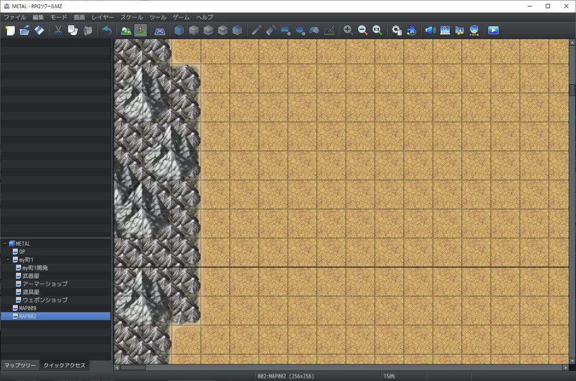Collapse the my町1 map branch
The height and width of the screenshot is (381, 576).
(x=9, y=259)
